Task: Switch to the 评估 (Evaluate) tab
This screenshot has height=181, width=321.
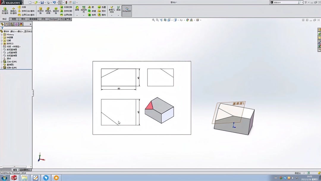Action: pyautogui.click(x=43, y=19)
